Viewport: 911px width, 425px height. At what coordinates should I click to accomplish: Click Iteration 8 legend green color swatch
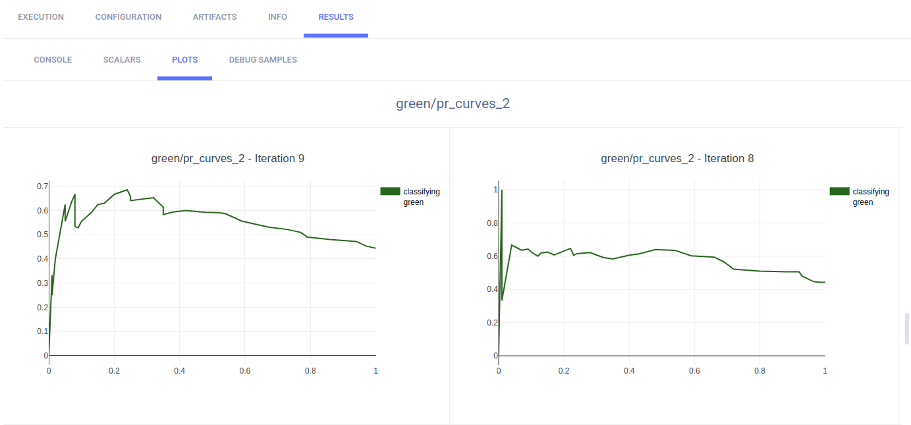tap(840, 191)
